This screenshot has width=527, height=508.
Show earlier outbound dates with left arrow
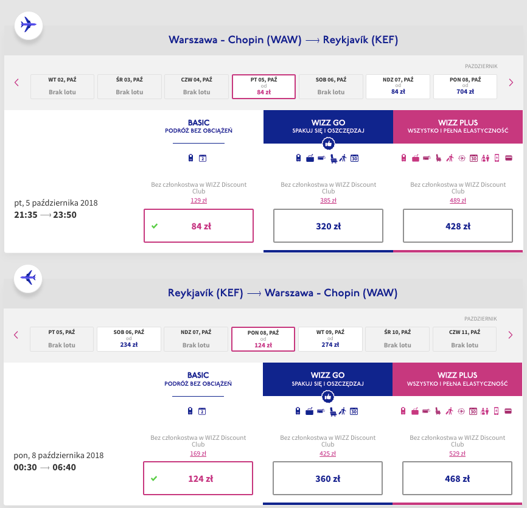(16, 82)
